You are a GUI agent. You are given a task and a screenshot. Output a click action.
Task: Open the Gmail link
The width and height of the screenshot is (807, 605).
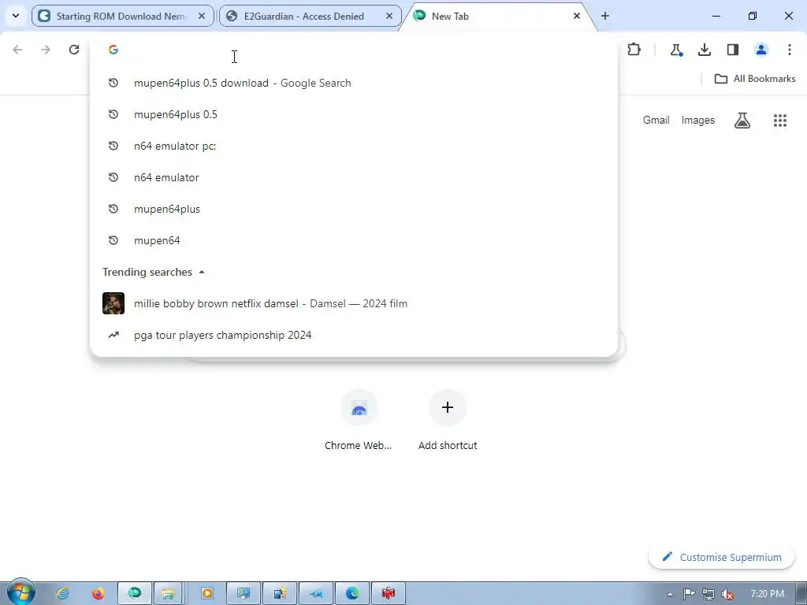[x=656, y=120]
